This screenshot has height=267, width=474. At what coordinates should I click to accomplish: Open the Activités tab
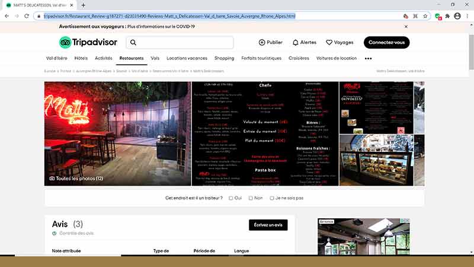103,58
